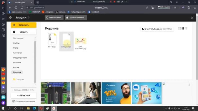Open browser downloads icon
This screenshot has width=198, height=111.
point(195,7)
